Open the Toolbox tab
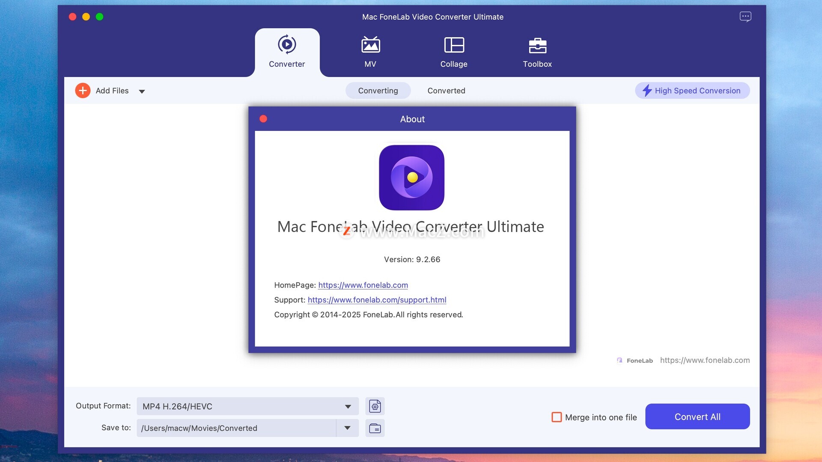Image resolution: width=822 pixels, height=462 pixels. point(537,52)
